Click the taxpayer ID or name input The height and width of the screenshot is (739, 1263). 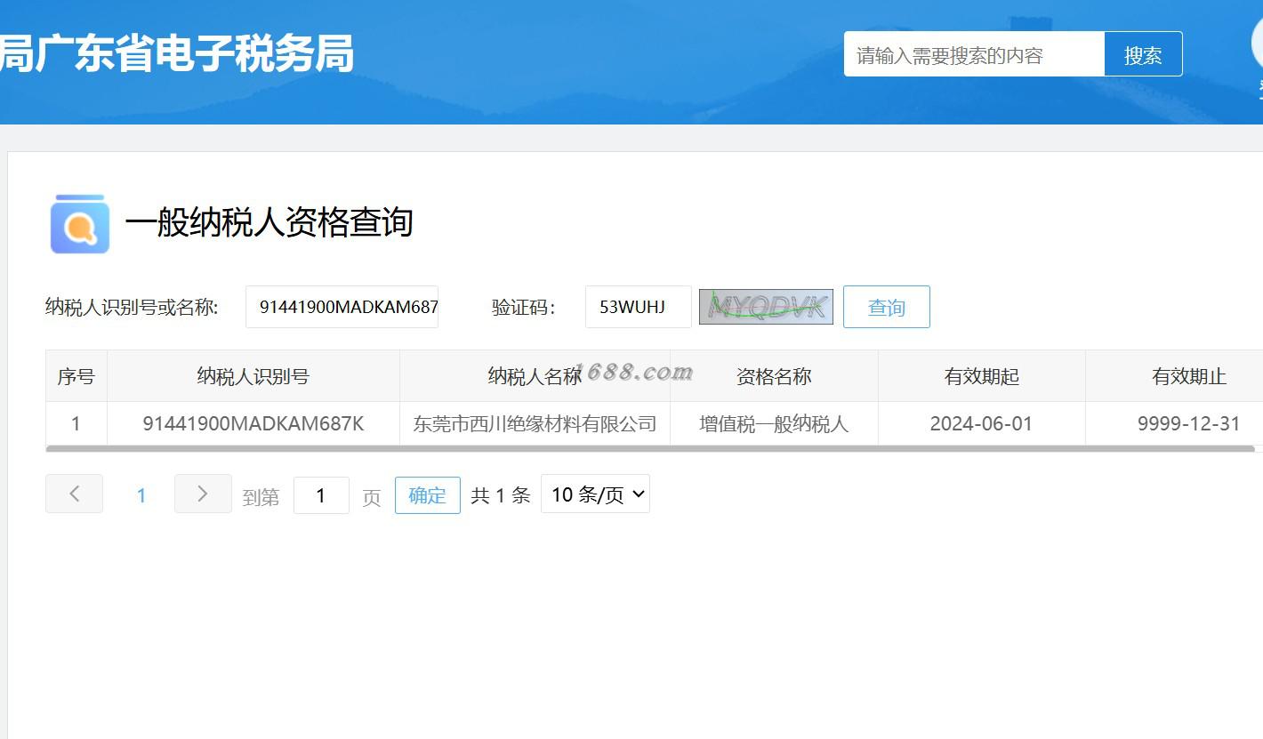[x=342, y=307]
